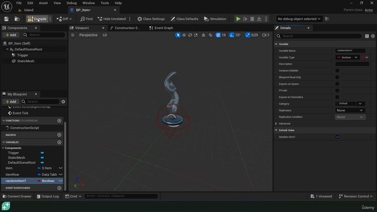The width and height of the screenshot is (377, 212).
Task: Open Class Settings
Action: [151, 19]
